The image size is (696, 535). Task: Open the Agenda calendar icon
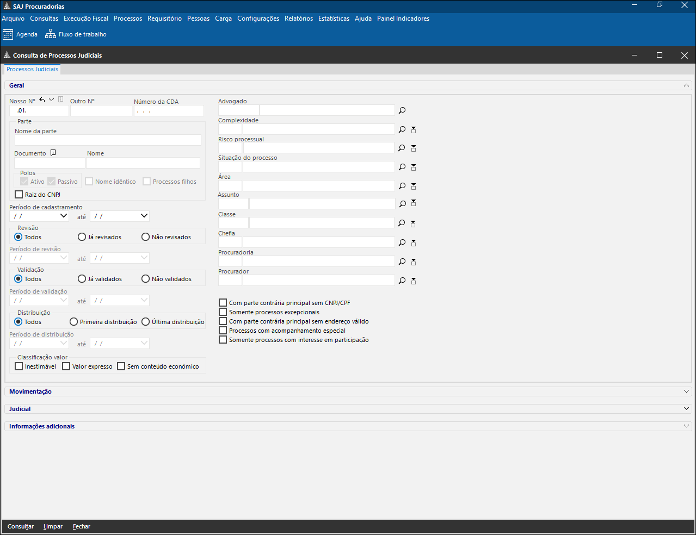click(x=8, y=34)
